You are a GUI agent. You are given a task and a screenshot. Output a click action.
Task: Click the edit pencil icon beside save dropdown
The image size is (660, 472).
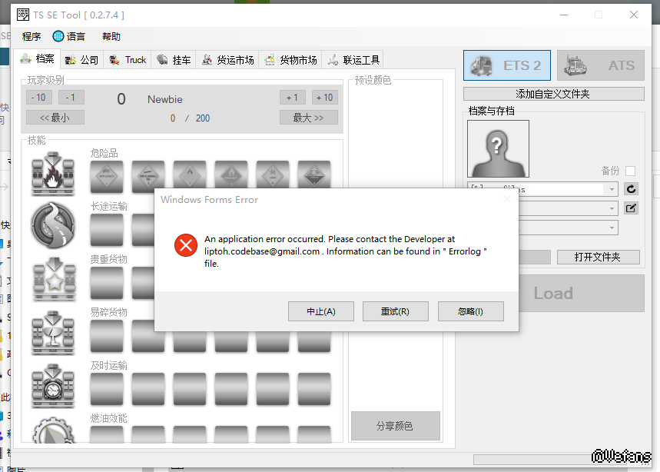point(631,208)
